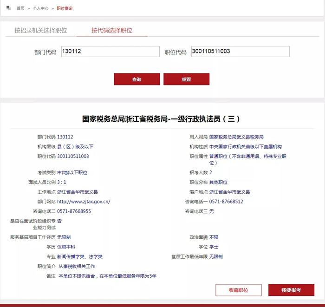
Task: Click the breadcrumb icon before 首页
Action: [x=8, y=8]
